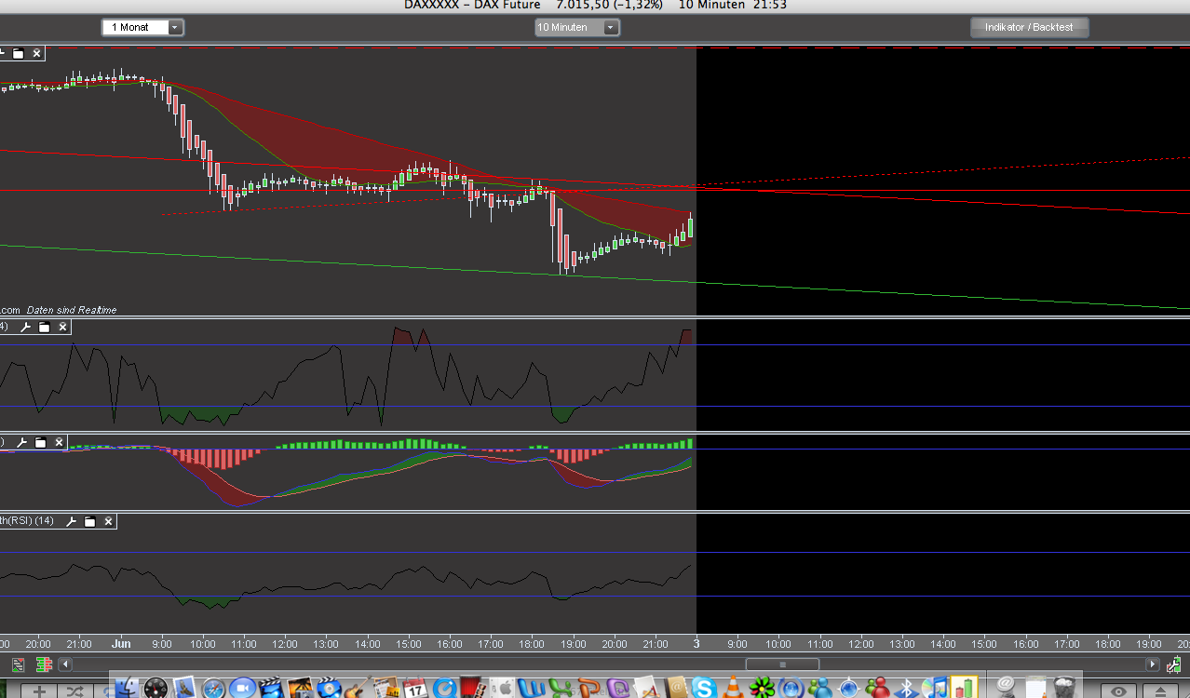The width and height of the screenshot is (1190, 698).
Task: Click the plus button in bottom bar
Action: point(38,691)
